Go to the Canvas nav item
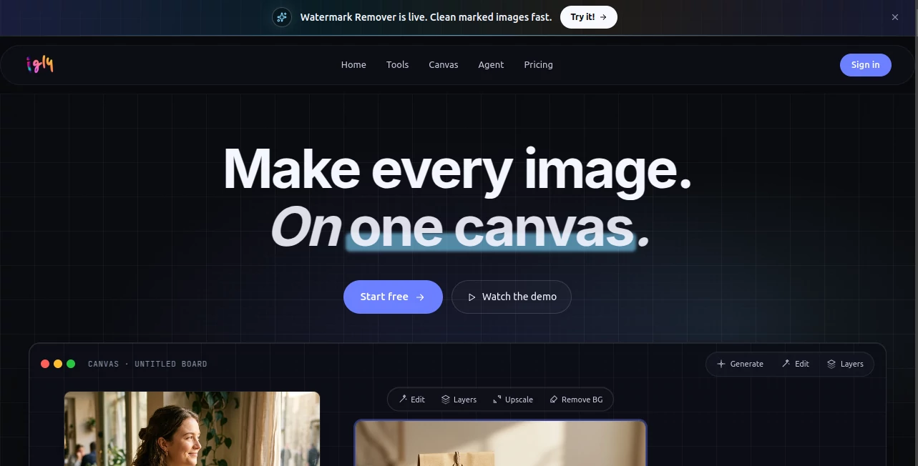918x466 pixels. 444,64
